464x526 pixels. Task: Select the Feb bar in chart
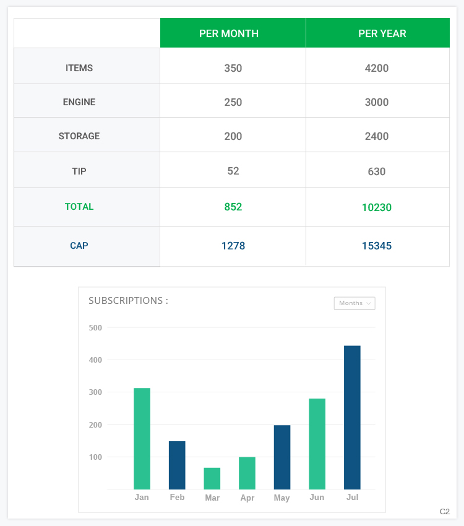(177, 465)
